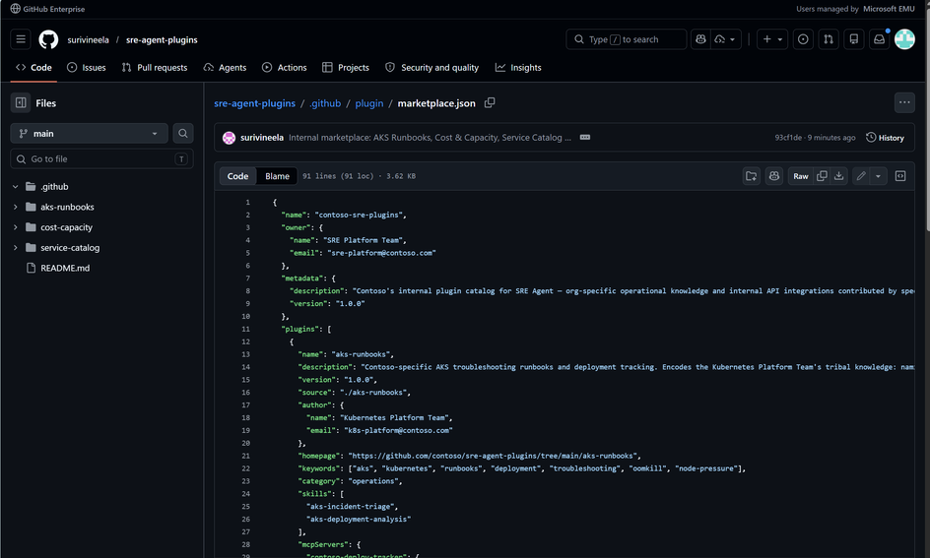Open the more file actions ellipsis button

point(904,102)
